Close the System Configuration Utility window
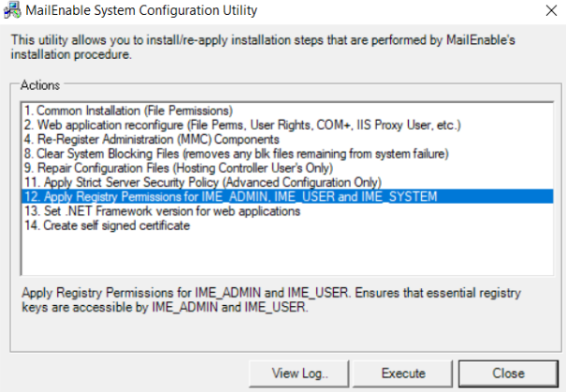This screenshot has height=392, width=566. point(551,10)
